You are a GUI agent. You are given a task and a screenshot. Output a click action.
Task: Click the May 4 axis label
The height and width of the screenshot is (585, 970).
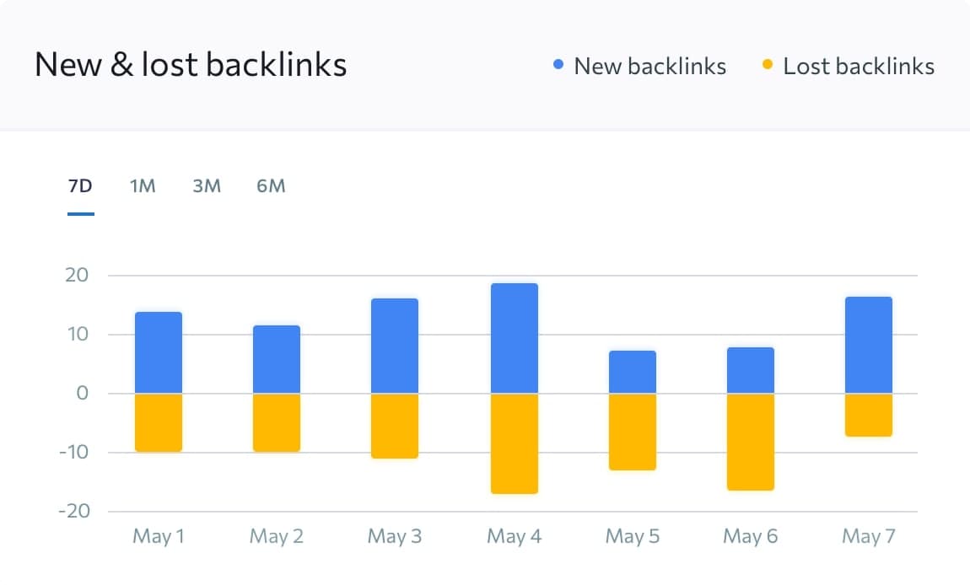click(x=515, y=537)
